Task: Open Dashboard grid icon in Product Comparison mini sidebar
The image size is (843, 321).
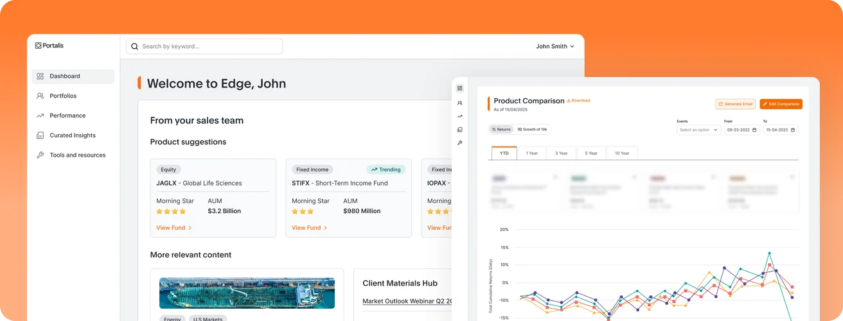Action: (459, 89)
